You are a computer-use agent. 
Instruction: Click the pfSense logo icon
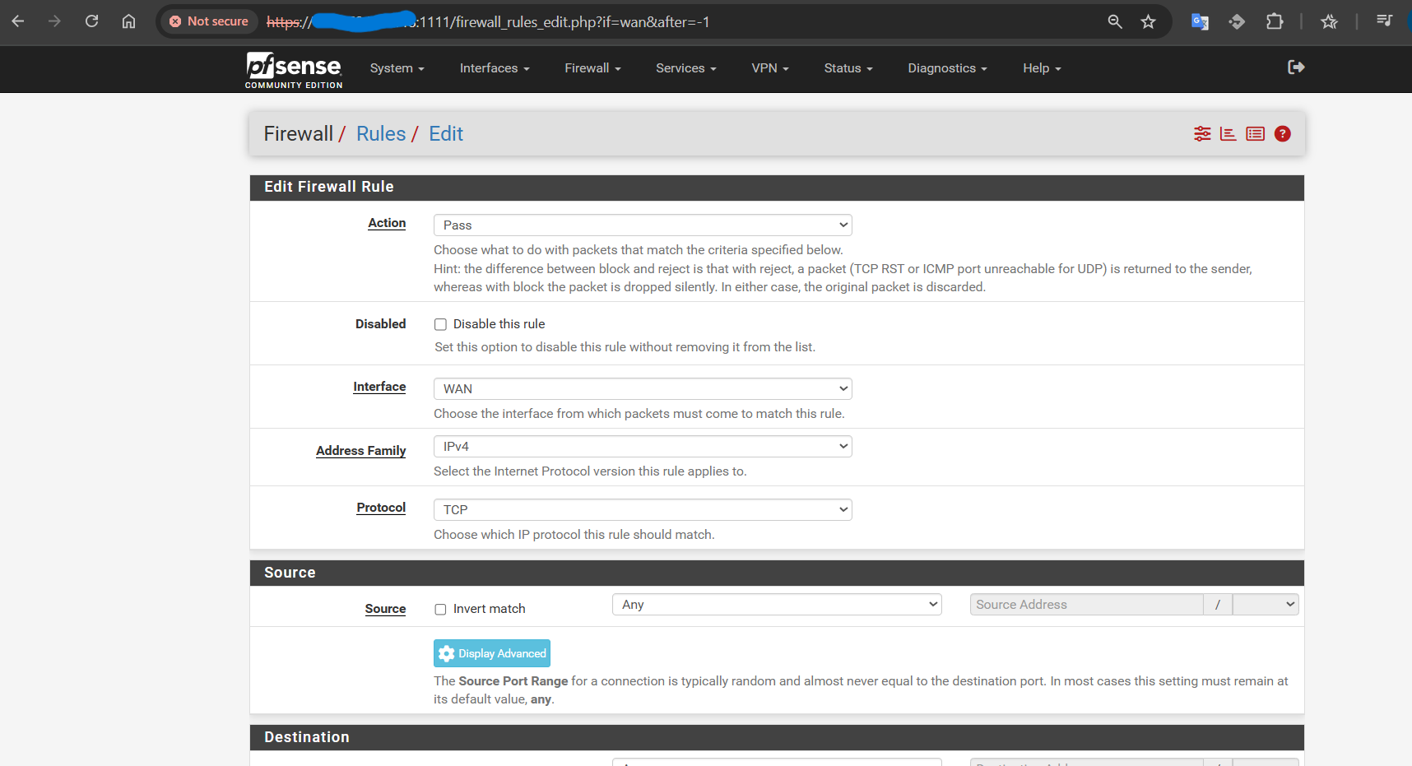(x=293, y=68)
